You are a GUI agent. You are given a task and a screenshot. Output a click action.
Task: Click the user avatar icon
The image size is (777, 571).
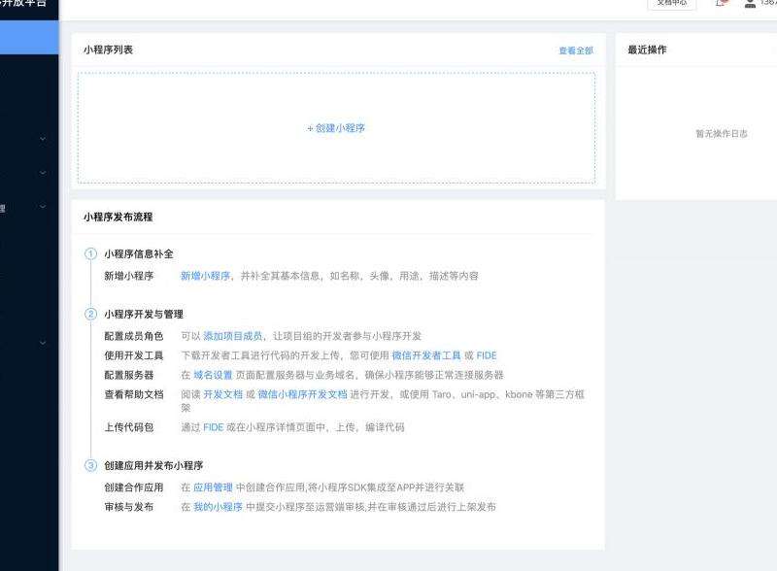point(752,4)
